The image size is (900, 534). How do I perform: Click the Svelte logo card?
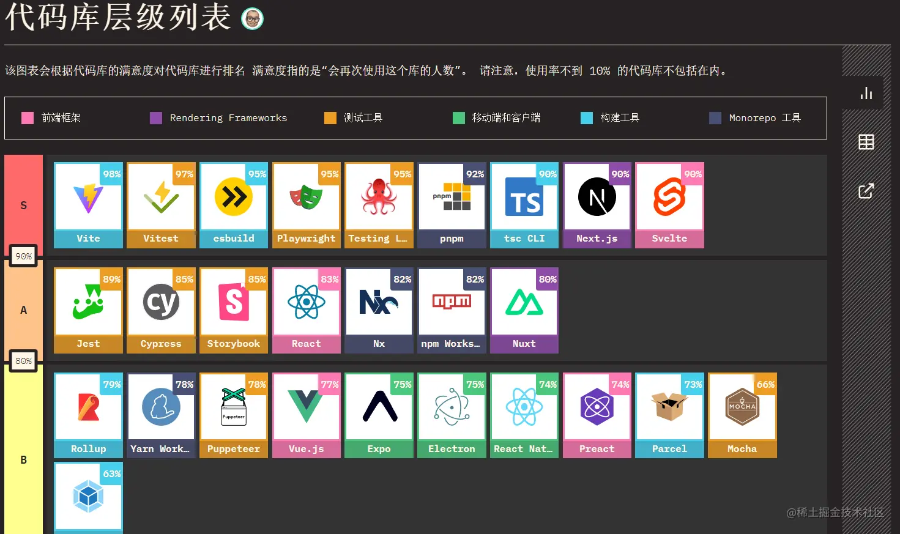669,205
